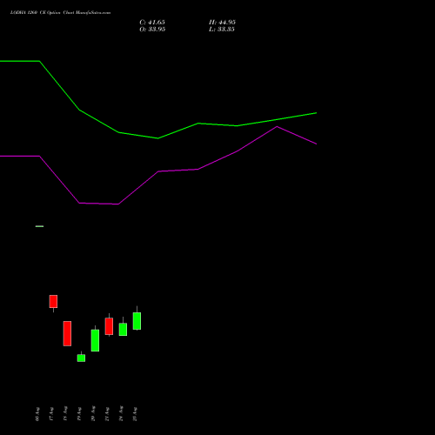Click the open value 'O: 33.95'
Screen dimensions: 435x435
tap(152, 30)
